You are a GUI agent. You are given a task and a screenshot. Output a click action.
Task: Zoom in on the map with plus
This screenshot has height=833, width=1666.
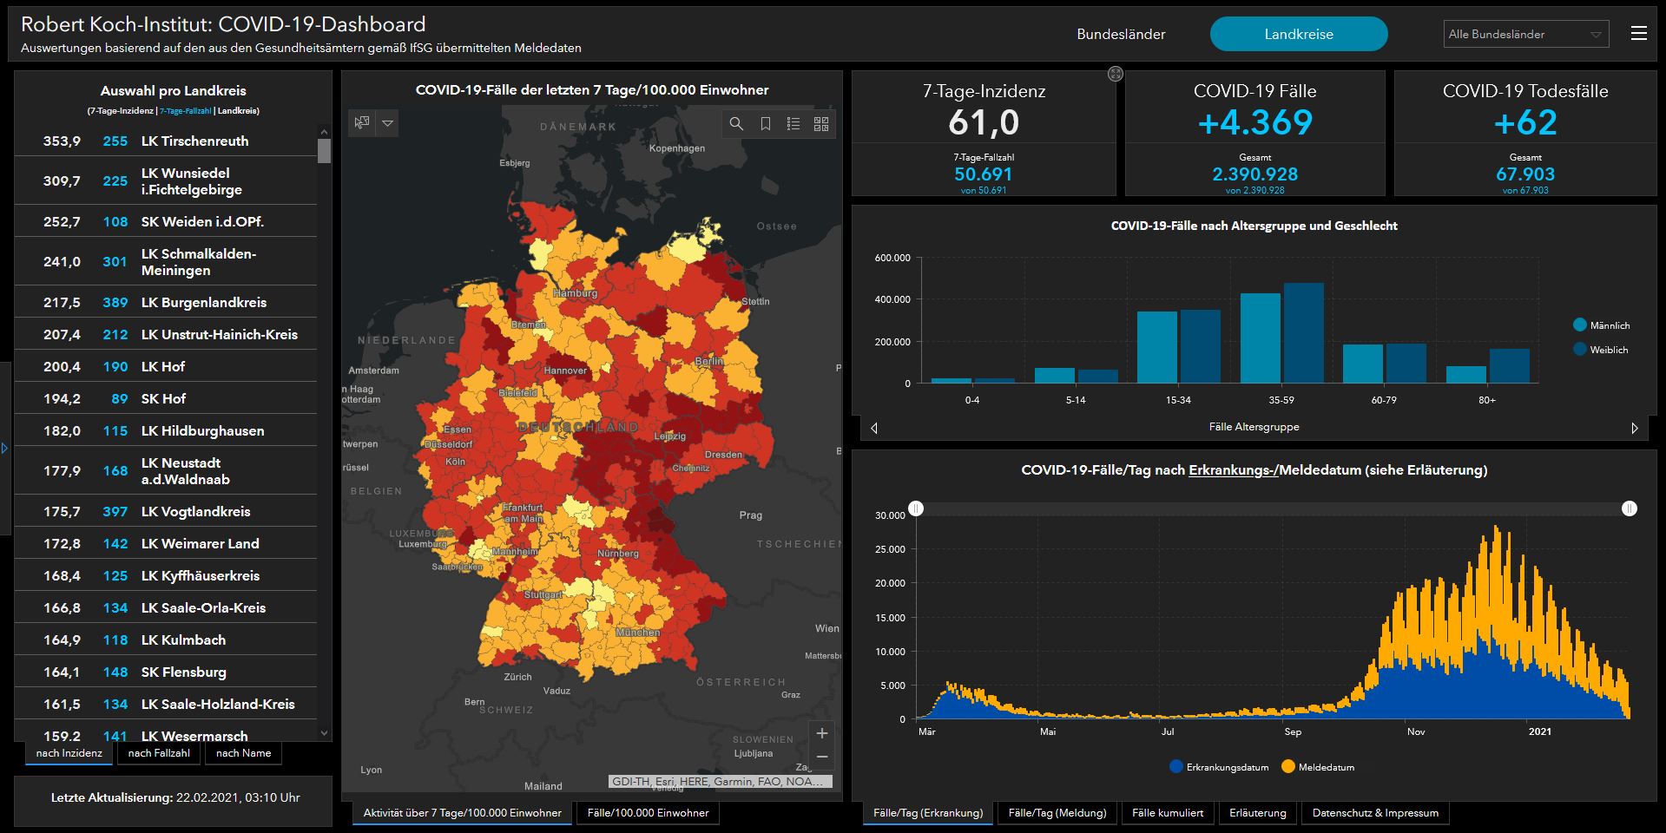(x=821, y=733)
